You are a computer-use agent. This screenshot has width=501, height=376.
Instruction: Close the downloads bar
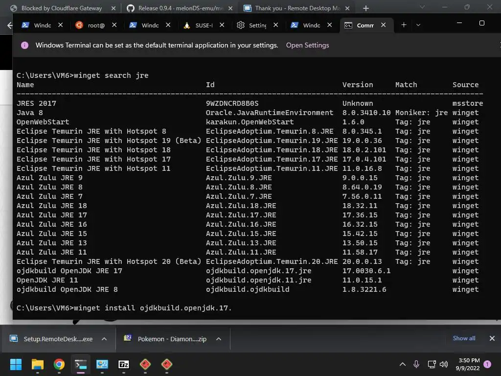[x=492, y=338]
